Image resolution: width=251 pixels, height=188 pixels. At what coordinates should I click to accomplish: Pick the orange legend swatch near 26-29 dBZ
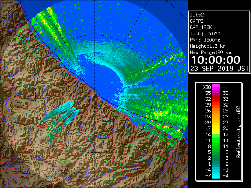click(216, 111)
